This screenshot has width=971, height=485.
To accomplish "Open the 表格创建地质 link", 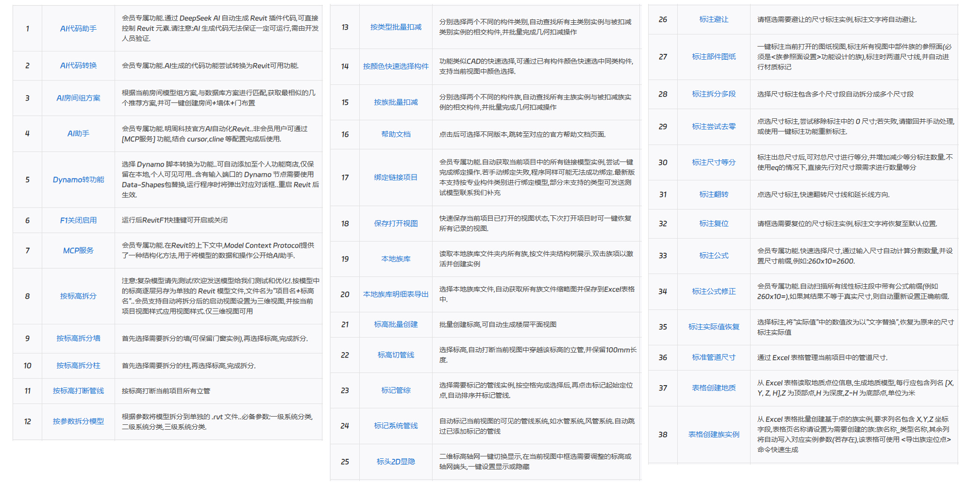I will [x=714, y=388].
